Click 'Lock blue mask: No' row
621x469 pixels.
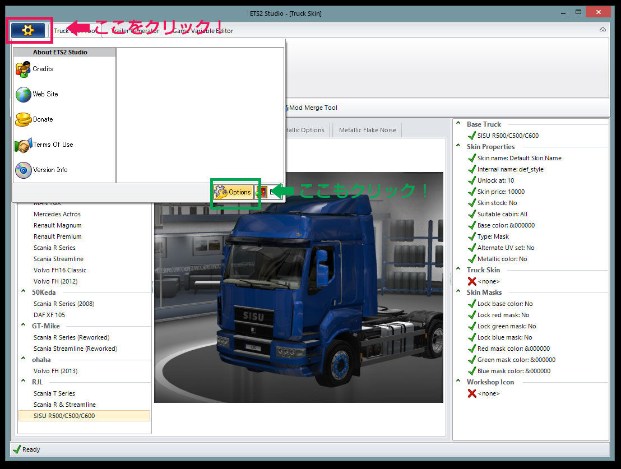[x=500, y=337]
